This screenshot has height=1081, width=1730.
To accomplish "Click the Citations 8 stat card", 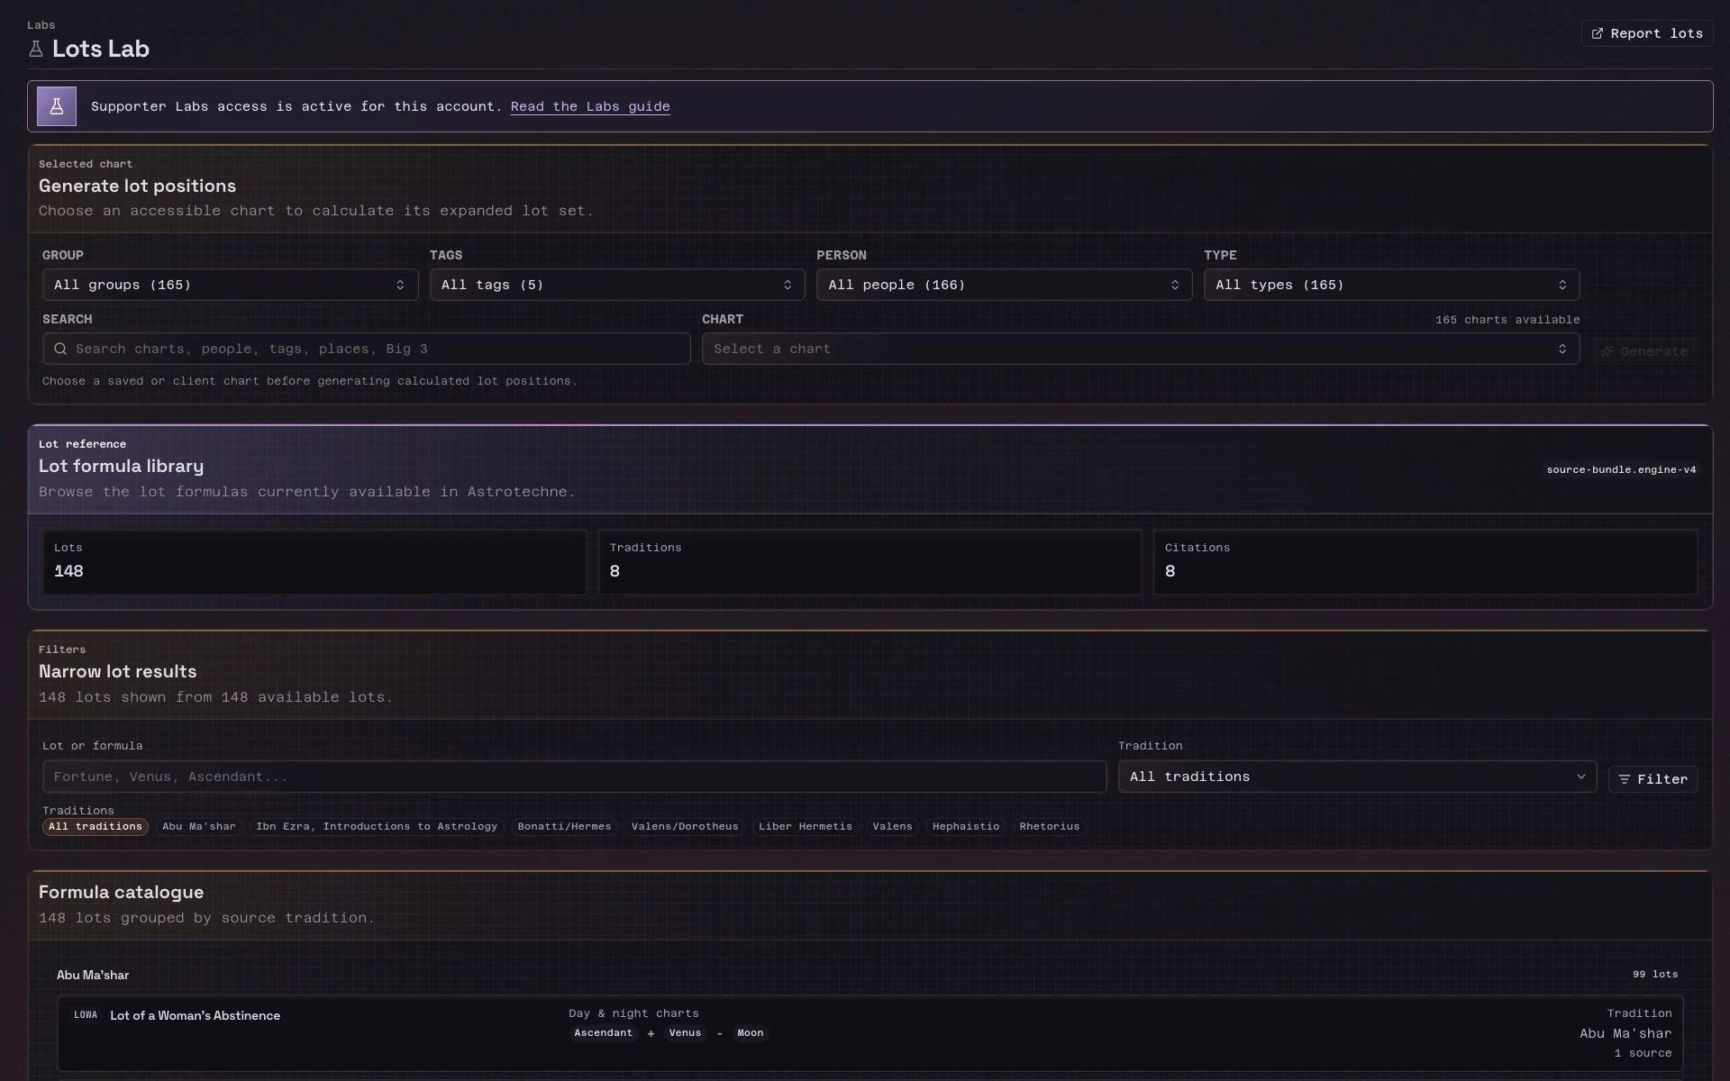I will click(x=1425, y=562).
